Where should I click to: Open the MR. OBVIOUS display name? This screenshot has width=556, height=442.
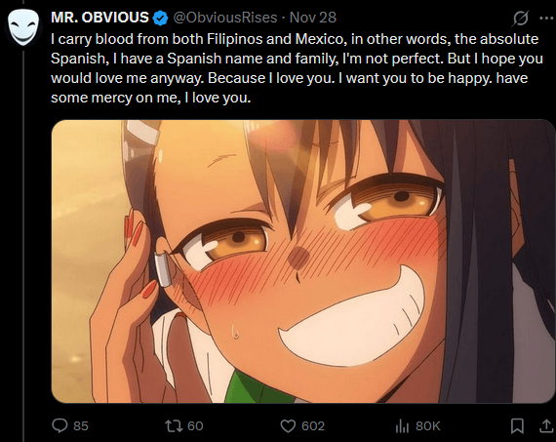click(100, 18)
